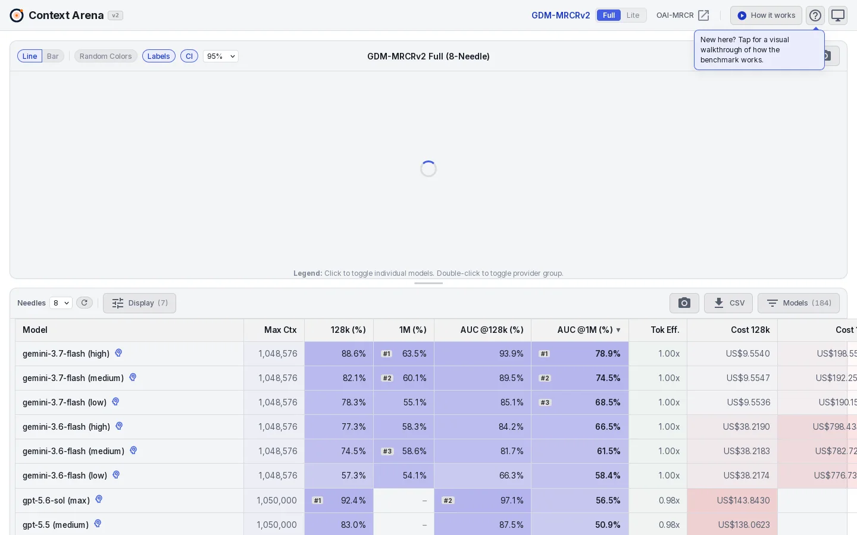Screen dimensions: 857x535
Task: Open Display (7) column settings
Action: [139, 303]
